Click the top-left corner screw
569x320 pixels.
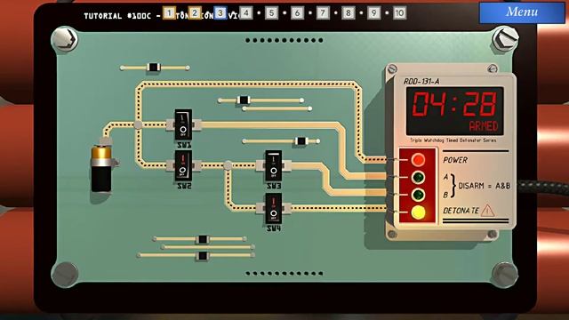(x=65, y=39)
